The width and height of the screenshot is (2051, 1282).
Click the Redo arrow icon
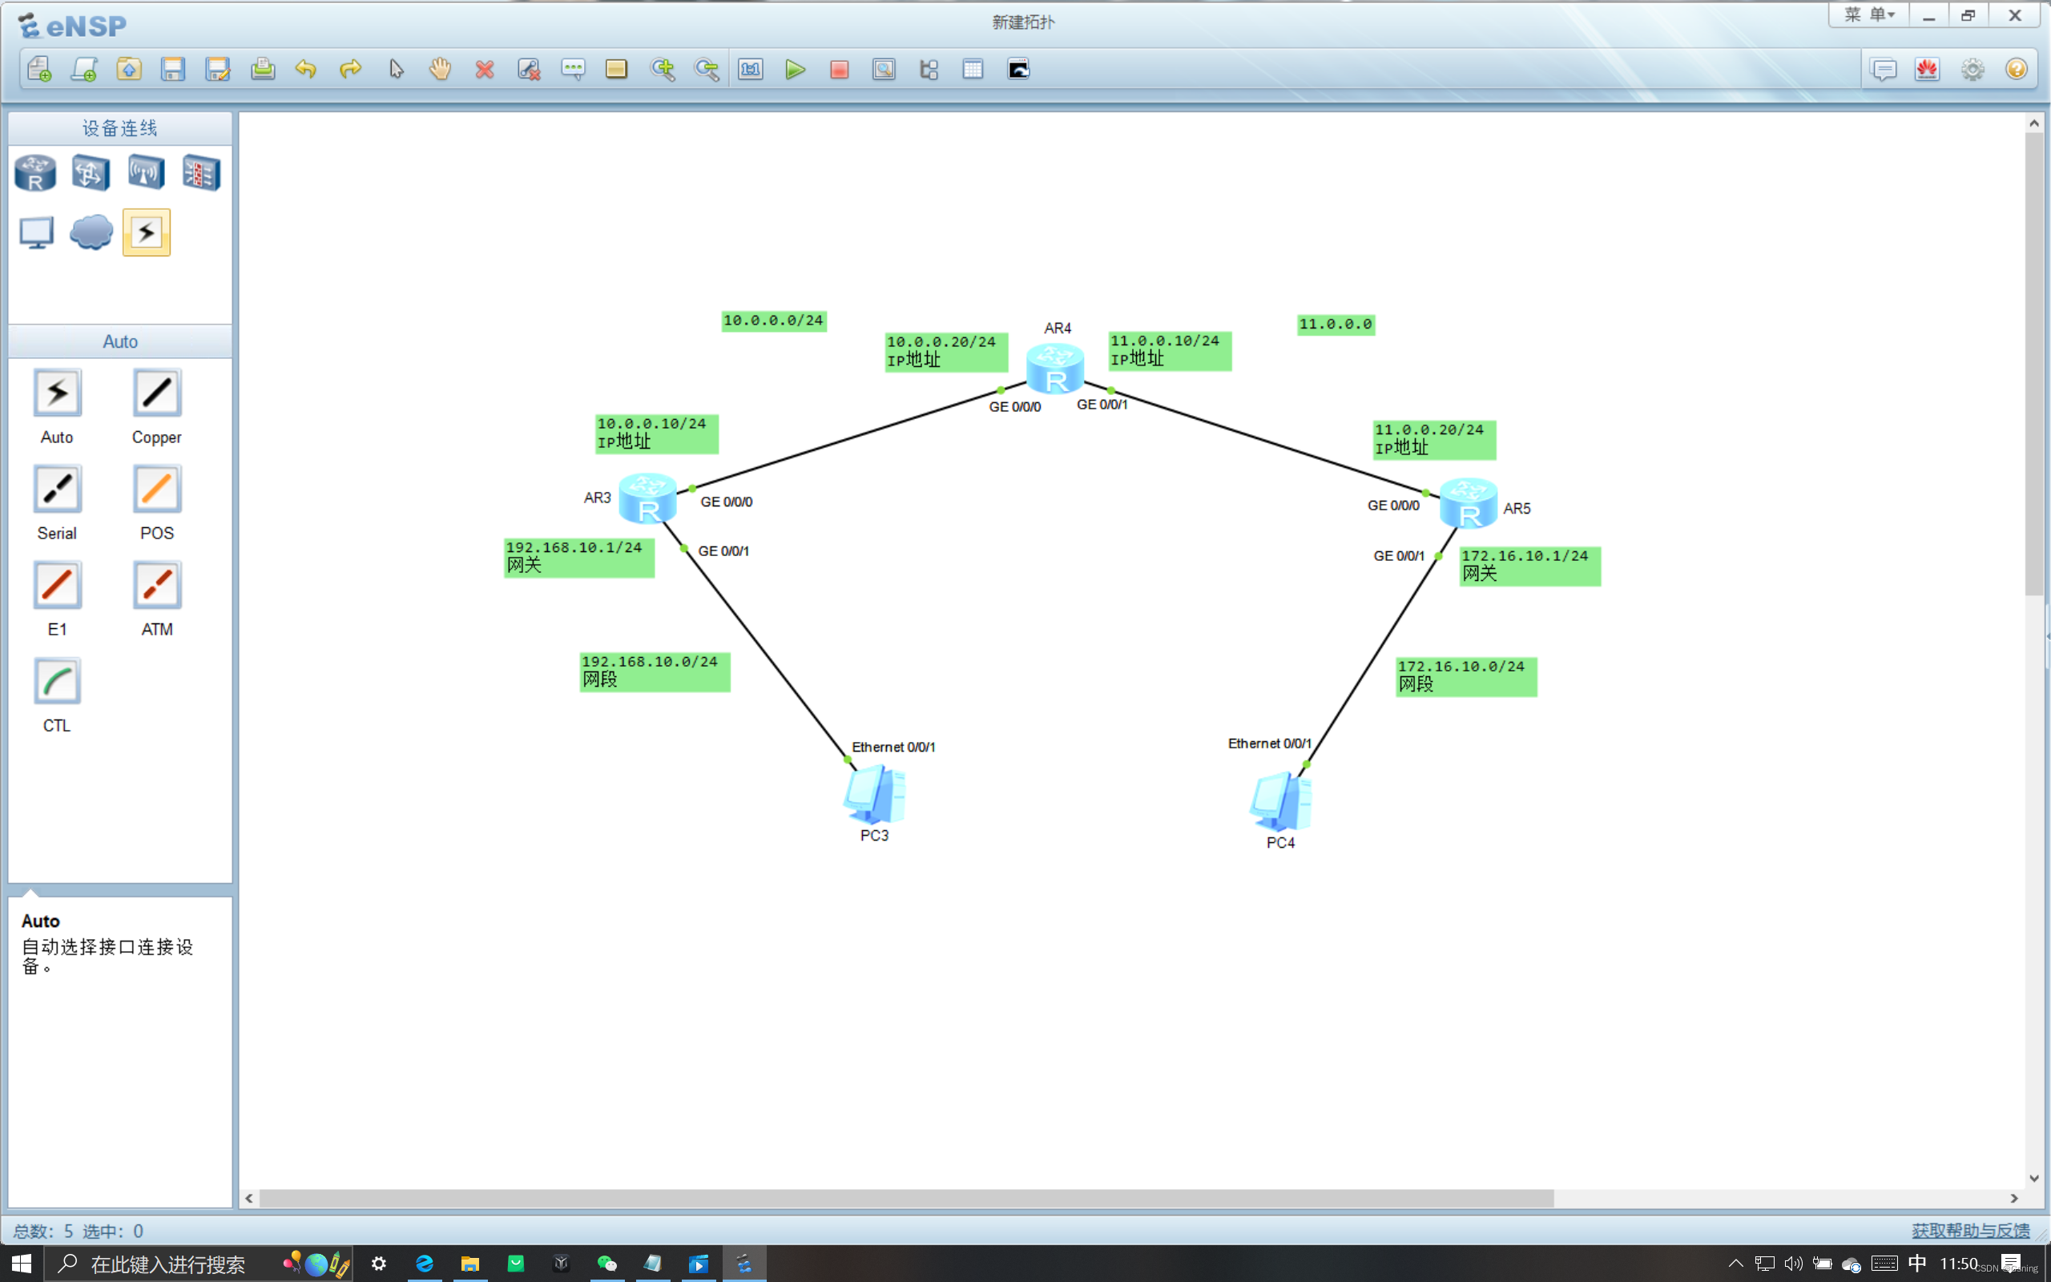[351, 70]
